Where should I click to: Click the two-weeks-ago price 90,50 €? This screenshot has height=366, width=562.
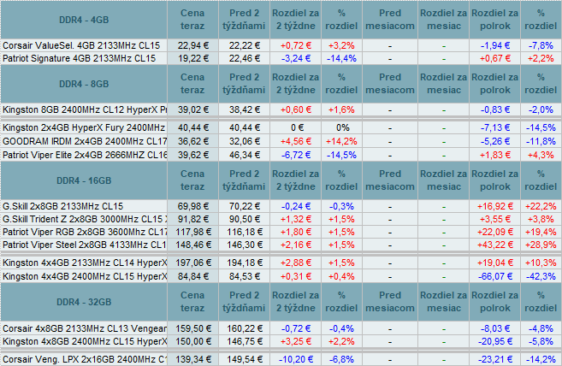[245, 219]
